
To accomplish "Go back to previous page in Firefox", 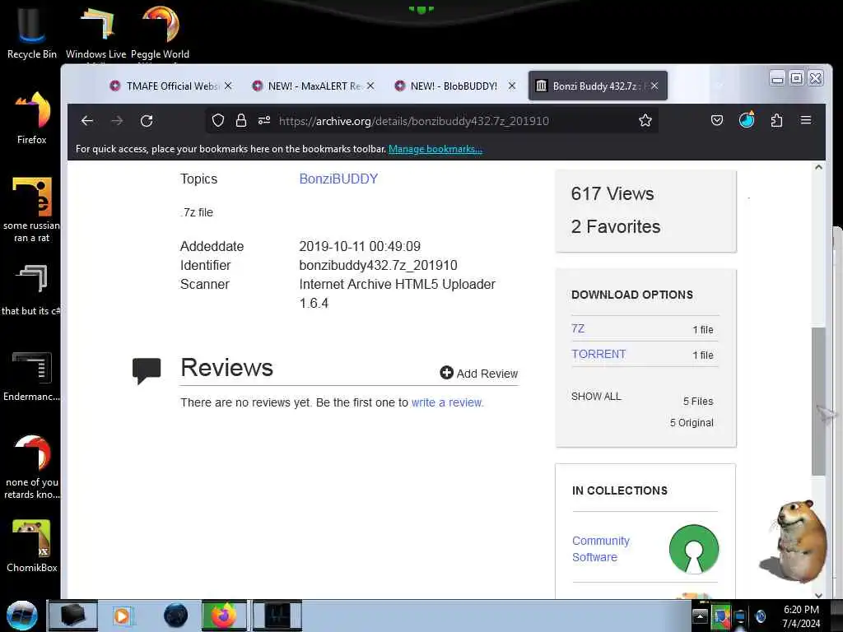I will [x=87, y=120].
